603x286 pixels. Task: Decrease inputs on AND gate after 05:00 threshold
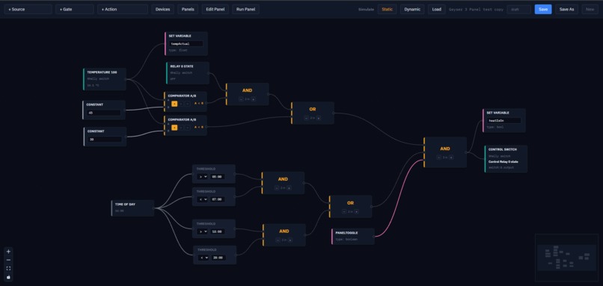coord(277,188)
